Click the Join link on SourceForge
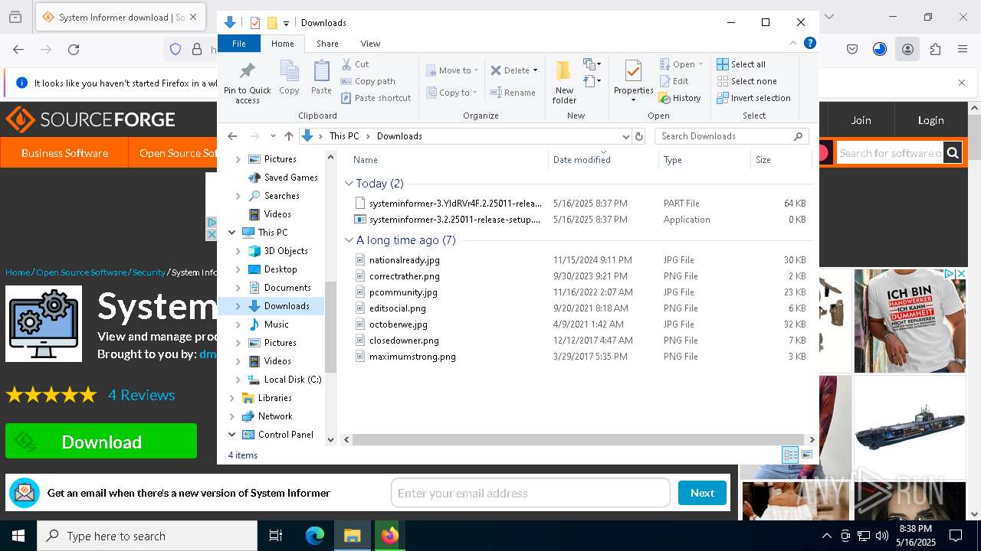981x551 pixels. point(861,120)
